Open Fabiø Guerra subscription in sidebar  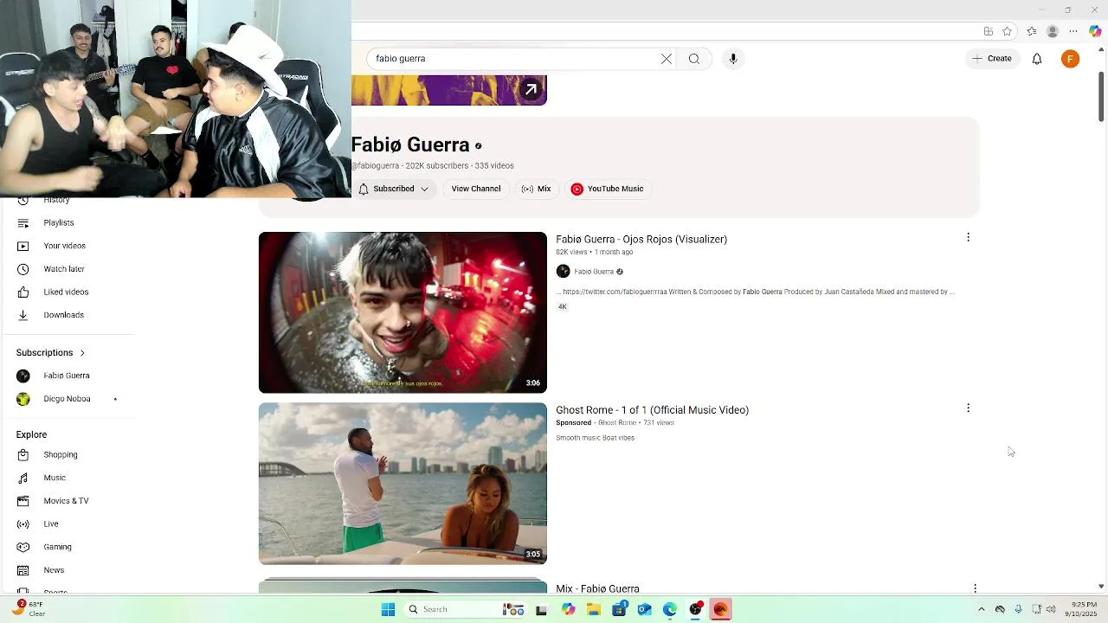(x=68, y=376)
